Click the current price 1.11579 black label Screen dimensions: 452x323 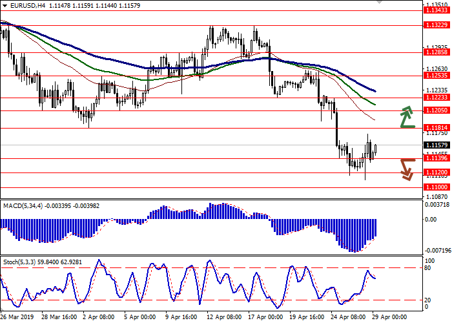(437, 145)
